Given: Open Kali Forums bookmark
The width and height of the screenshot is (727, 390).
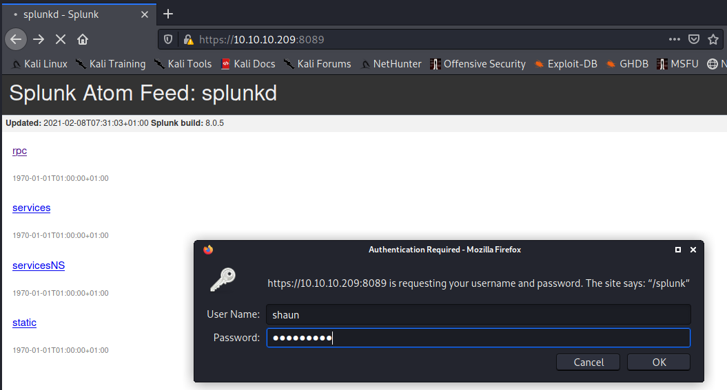Looking at the screenshot, I should 318,64.
